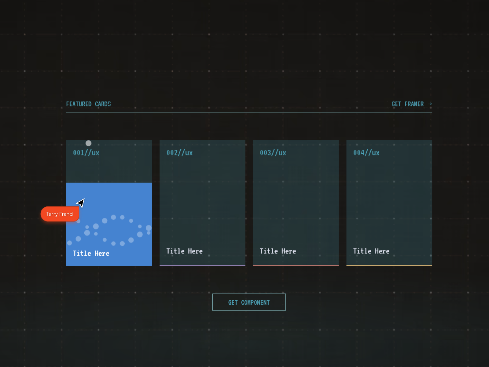Viewport: 489px width, 367px height.
Task: Click the GET COMPONENT button
Action: click(249, 302)
